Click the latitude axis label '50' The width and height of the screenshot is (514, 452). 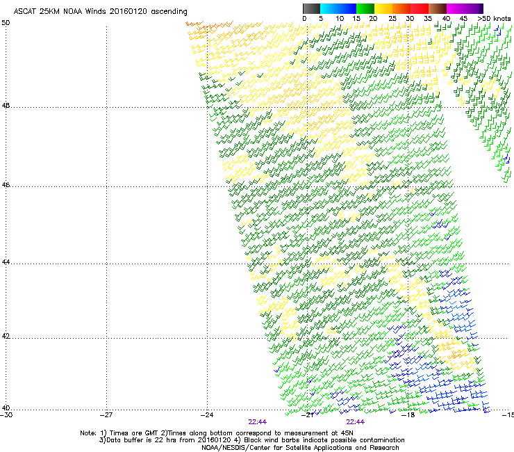[6, 23]
